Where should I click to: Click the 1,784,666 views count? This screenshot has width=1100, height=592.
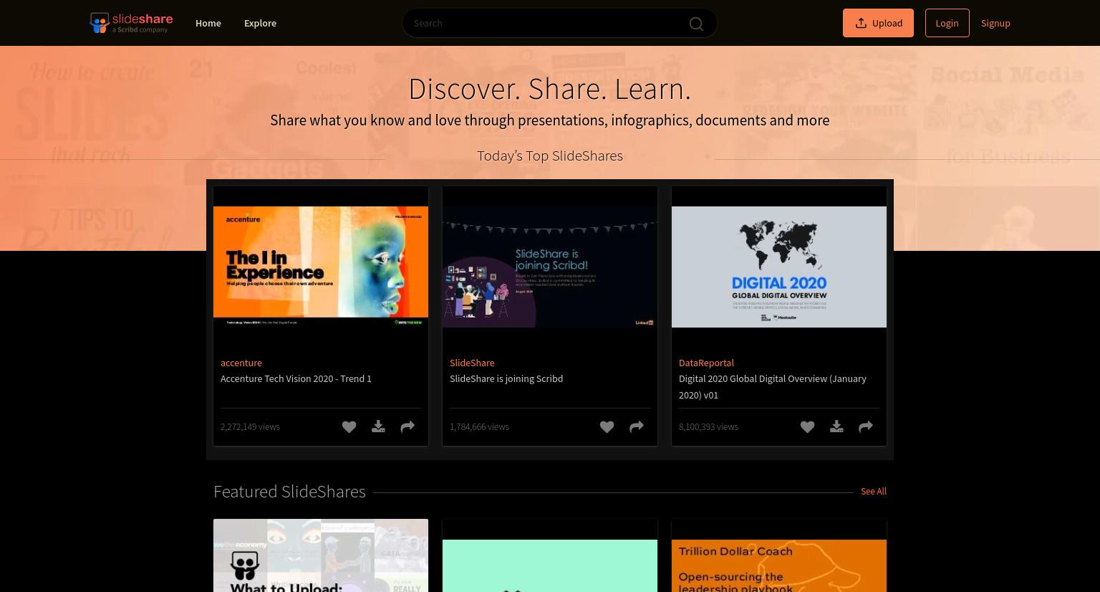[479, 426]
